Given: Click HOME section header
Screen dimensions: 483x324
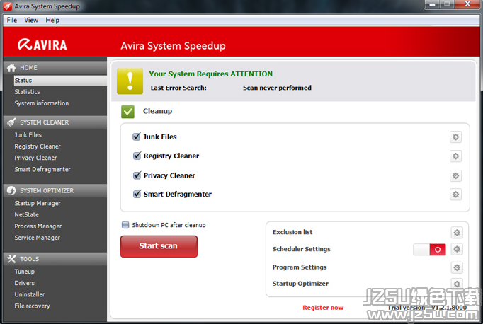Looking at the screenshot, I should click(x=55, y=68).
